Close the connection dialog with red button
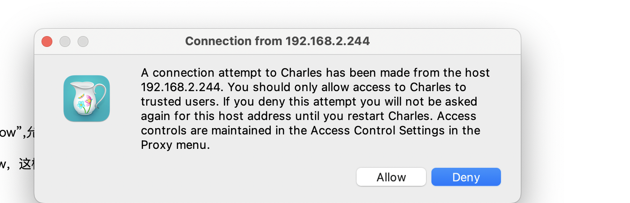This screenshot has height=203, width=630. (x=47, y=42)
